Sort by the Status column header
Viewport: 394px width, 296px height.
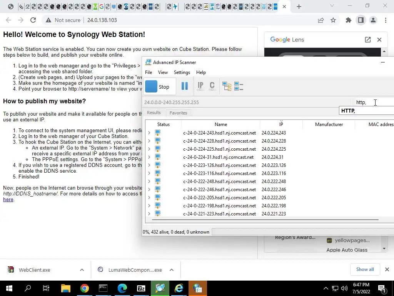click(x=163, y=124)
